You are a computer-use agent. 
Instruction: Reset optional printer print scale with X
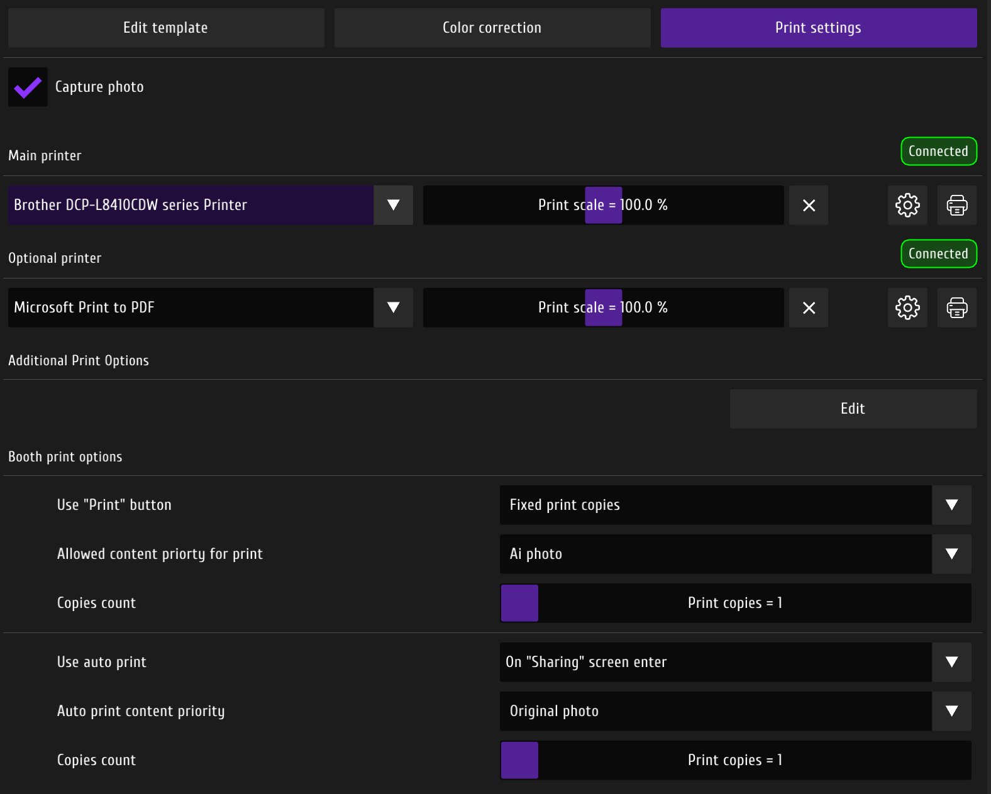[x=809, y=307]
